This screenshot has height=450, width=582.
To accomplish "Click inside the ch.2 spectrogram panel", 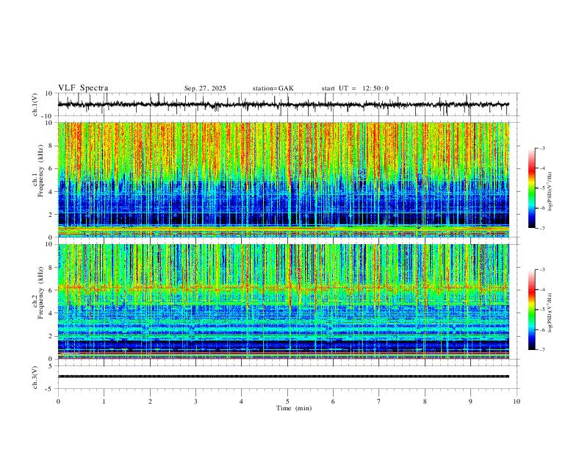I will [x=283, y=301].
